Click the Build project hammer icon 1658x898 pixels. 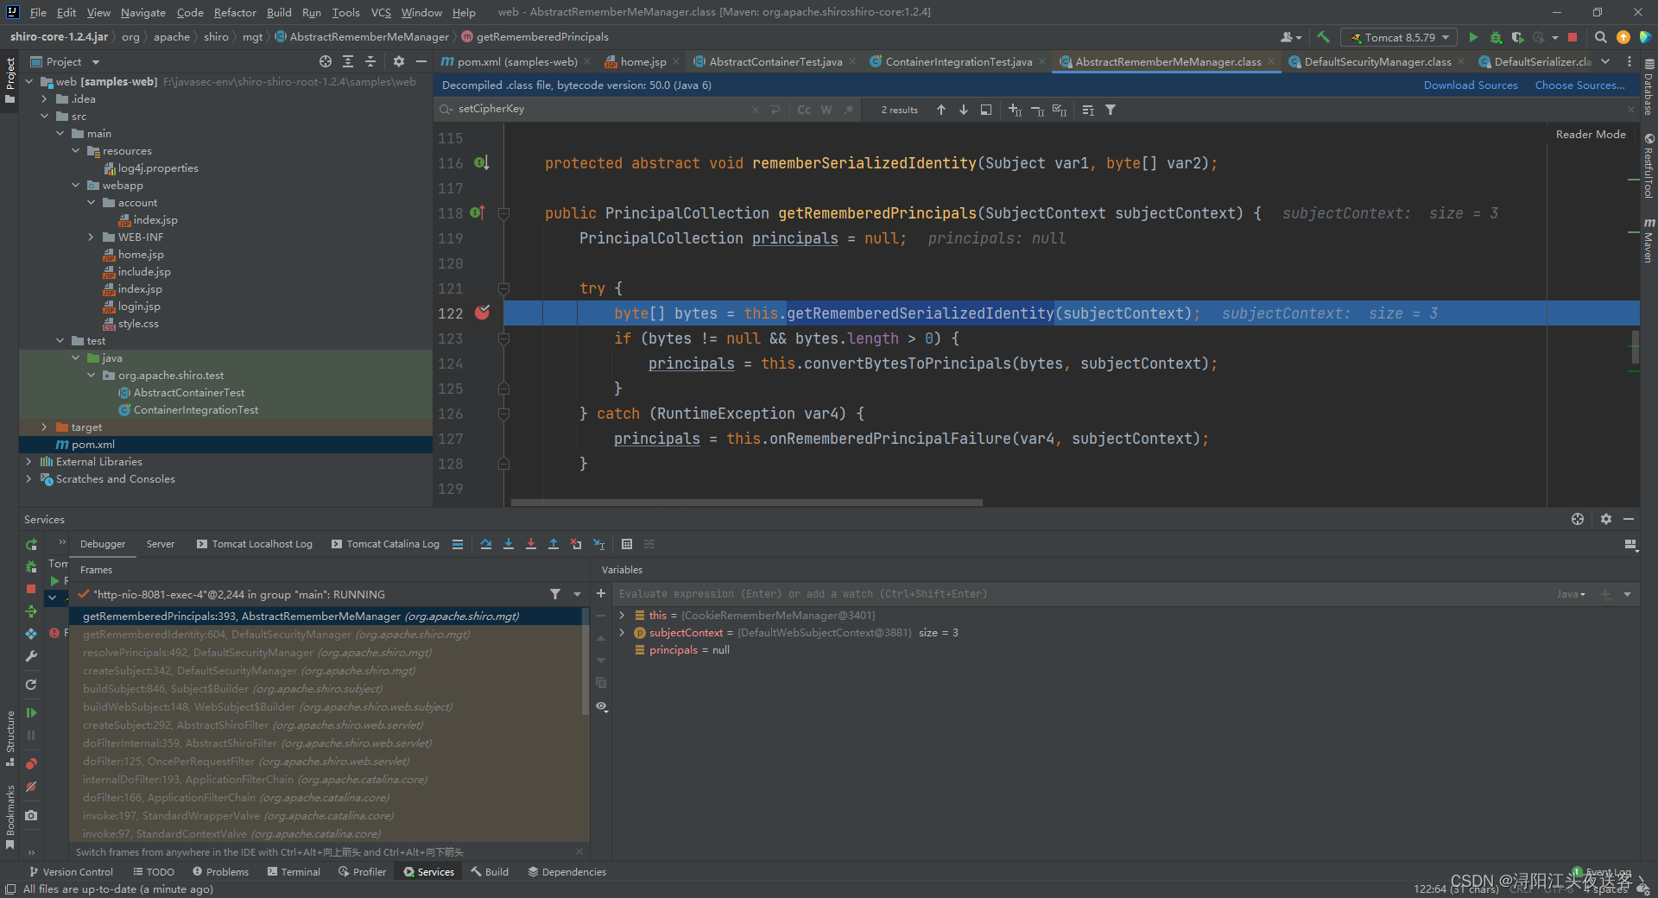click(1323, 37)
